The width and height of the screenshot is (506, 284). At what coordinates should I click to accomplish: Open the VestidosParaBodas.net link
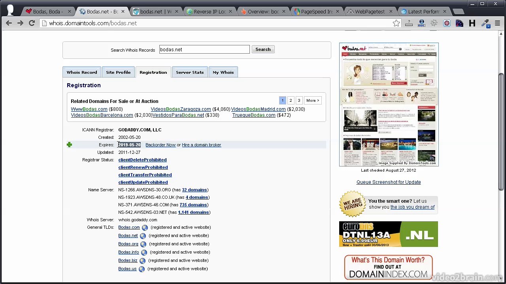pyautogui.click(x=178, y=115)
